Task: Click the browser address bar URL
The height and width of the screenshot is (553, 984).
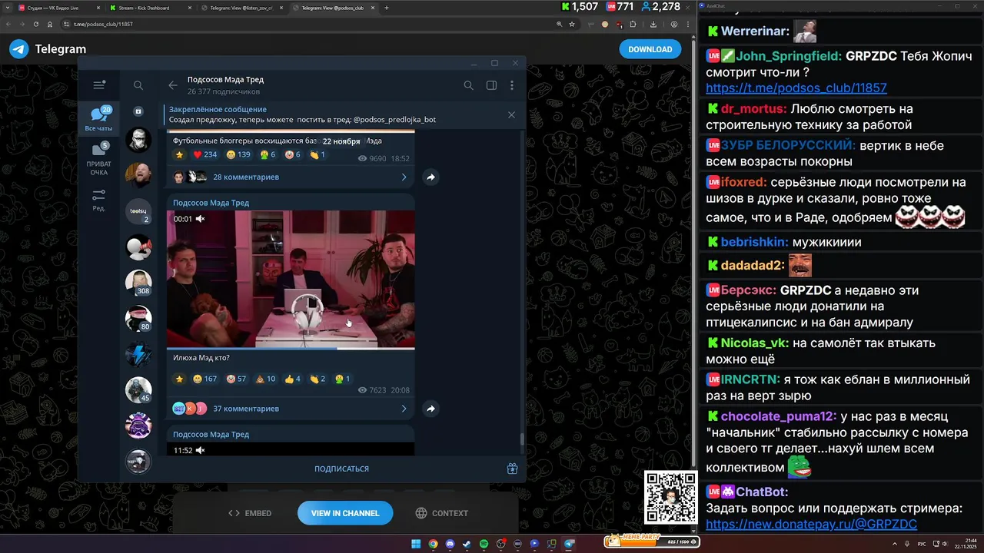Action: tap(103, 24)
